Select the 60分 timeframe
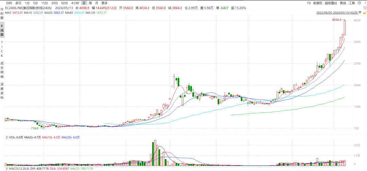Screen dimensions: 367x171 [65, 3]
